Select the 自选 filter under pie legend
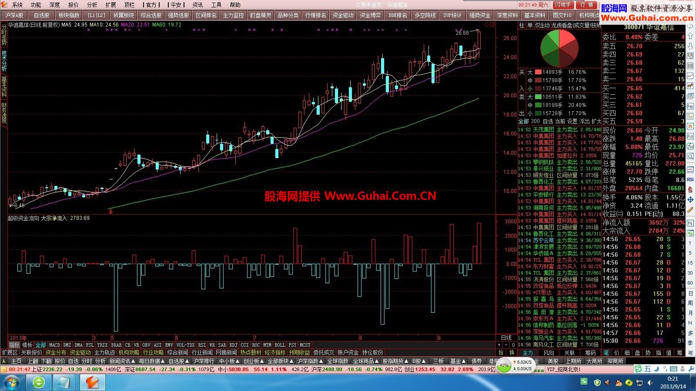Image resolution: width=696 pixels, height=391 pixels. coord(548,121)
